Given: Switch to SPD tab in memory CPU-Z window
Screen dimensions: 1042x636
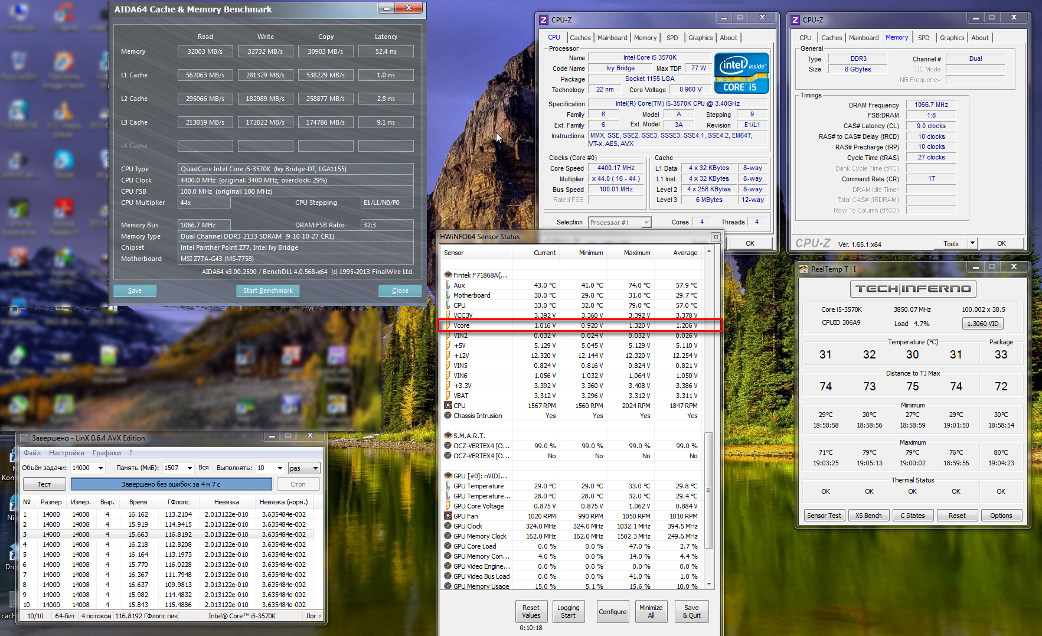Looking at the screenshot, I should tap(923, 38).
